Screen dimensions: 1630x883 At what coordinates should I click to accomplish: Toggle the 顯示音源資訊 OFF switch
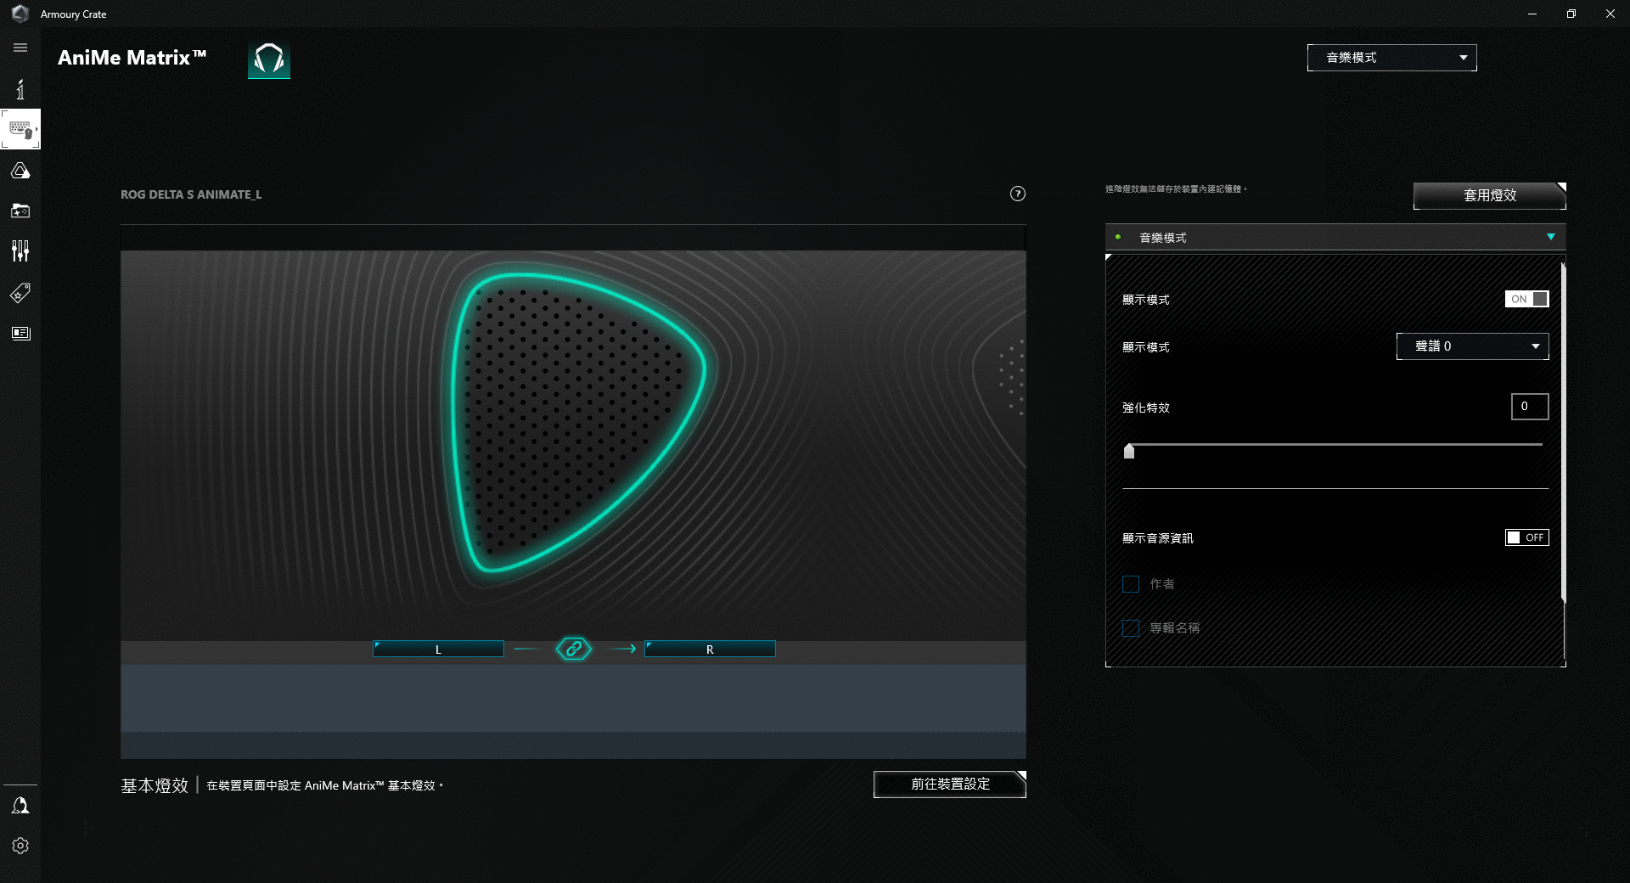point(1526,537)
